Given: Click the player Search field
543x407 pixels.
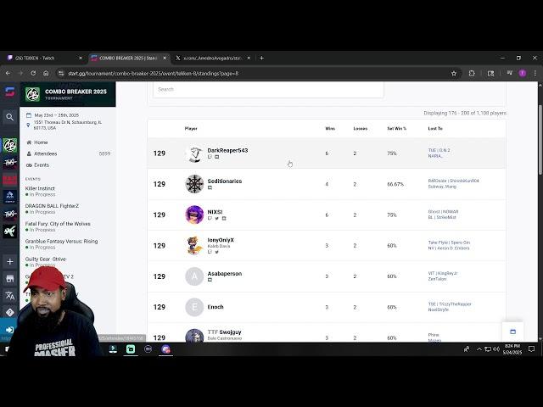Looking at the screenshot, I should (x=268, y=89).
